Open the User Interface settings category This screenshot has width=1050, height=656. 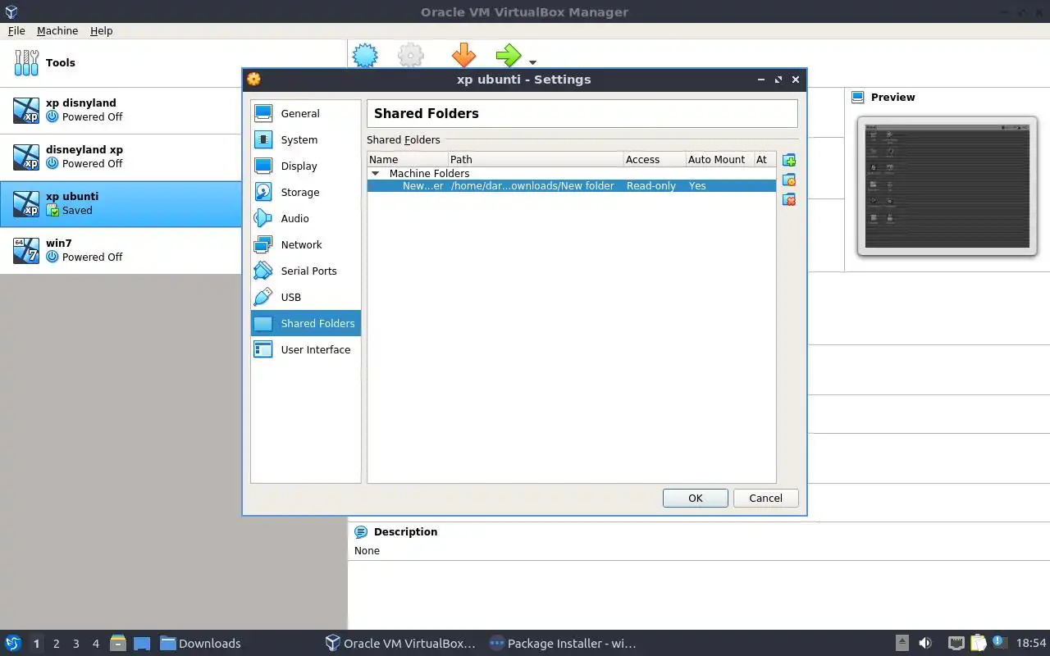[x=305, y=349]
